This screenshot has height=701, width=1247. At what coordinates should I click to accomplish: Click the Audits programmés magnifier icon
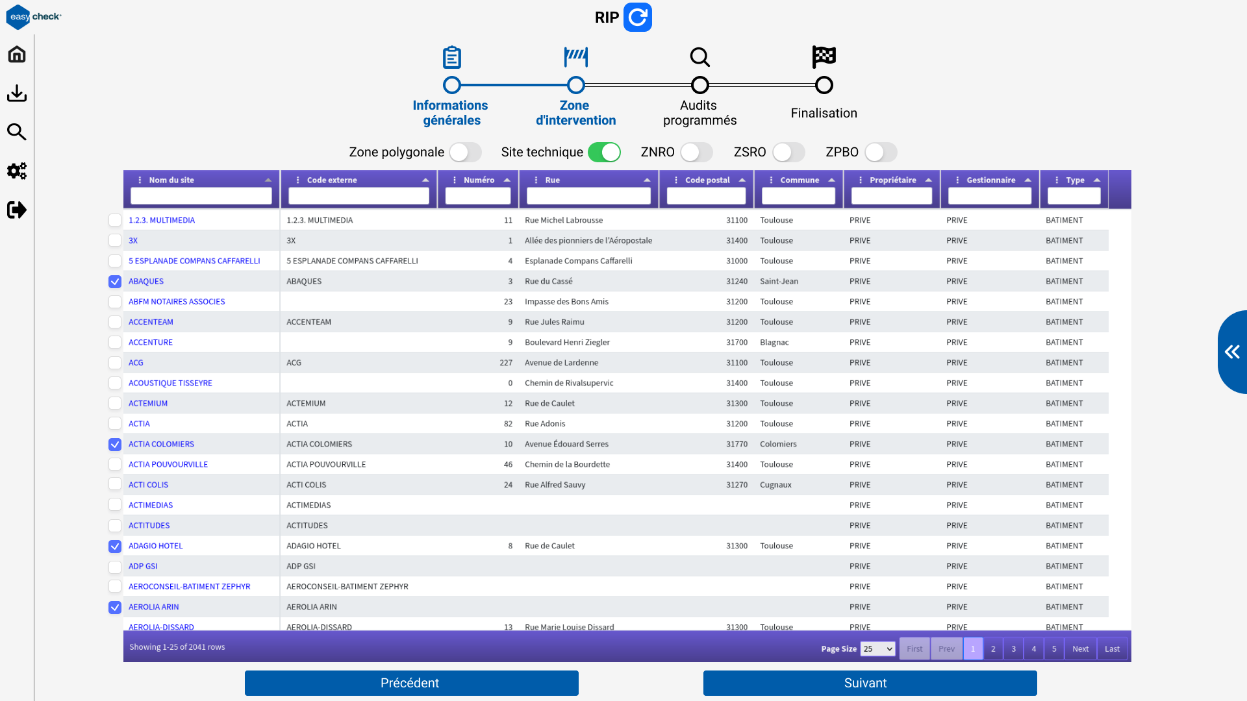(699, 57)
